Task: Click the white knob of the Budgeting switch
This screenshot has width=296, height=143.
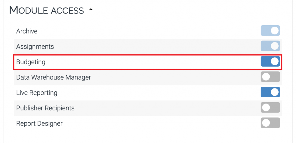Action: coord(275,61)
